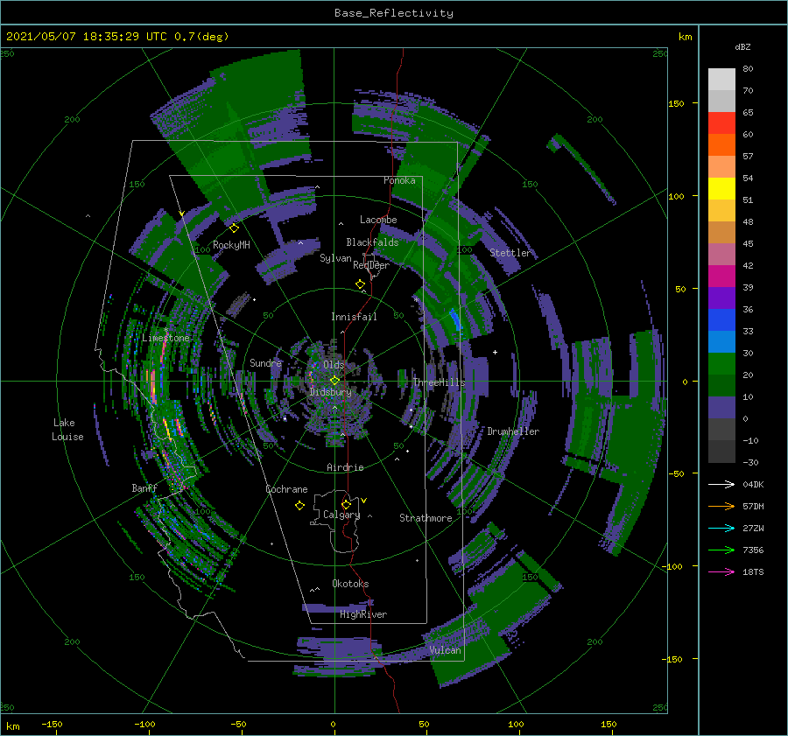Viewport: 788px width, 736px height.
Task: Click the orange 57DM arrow in legend
Action: [721, 507]
